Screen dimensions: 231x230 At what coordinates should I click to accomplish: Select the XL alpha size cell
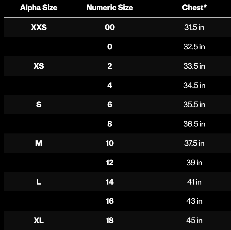tap(39, 220)
